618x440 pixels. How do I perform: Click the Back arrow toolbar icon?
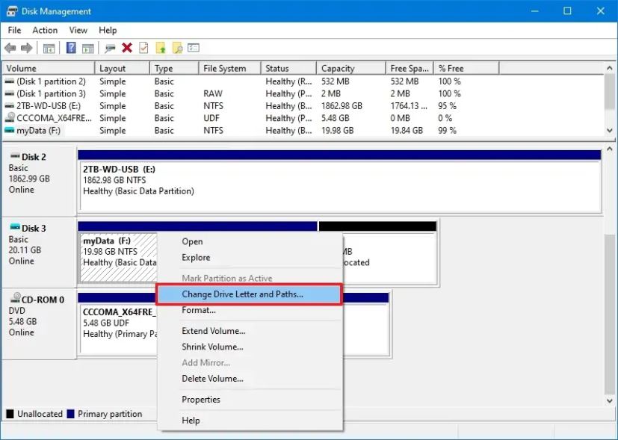click(10, 48)
